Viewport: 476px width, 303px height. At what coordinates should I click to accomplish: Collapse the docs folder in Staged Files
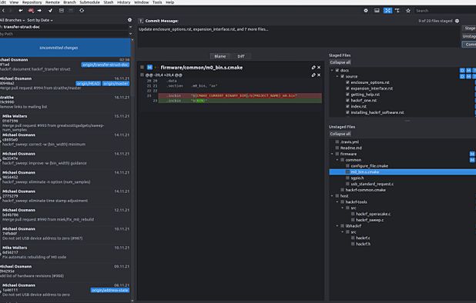point(332,70)
